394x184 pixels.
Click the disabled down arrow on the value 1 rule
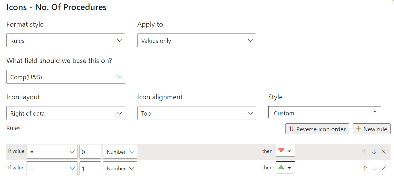click(x=374, y=168)
